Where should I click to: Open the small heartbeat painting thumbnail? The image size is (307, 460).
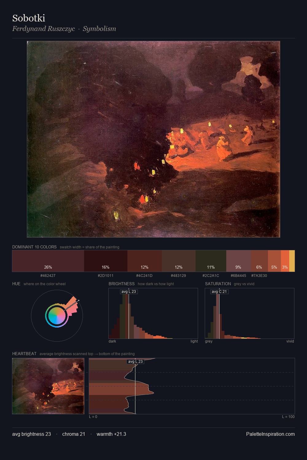click(x=48, y=386)
